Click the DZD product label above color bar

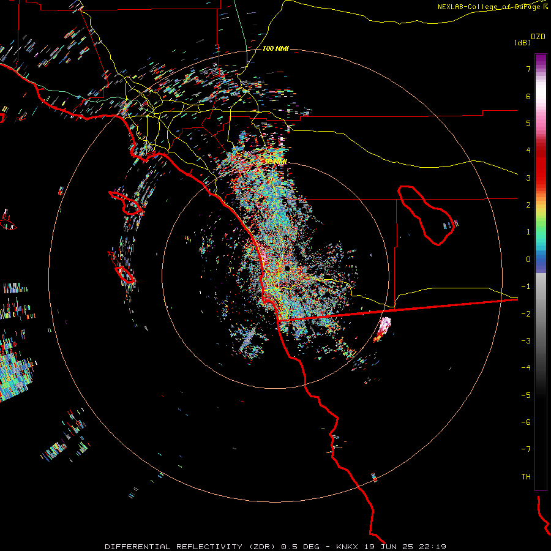[538, 37]
